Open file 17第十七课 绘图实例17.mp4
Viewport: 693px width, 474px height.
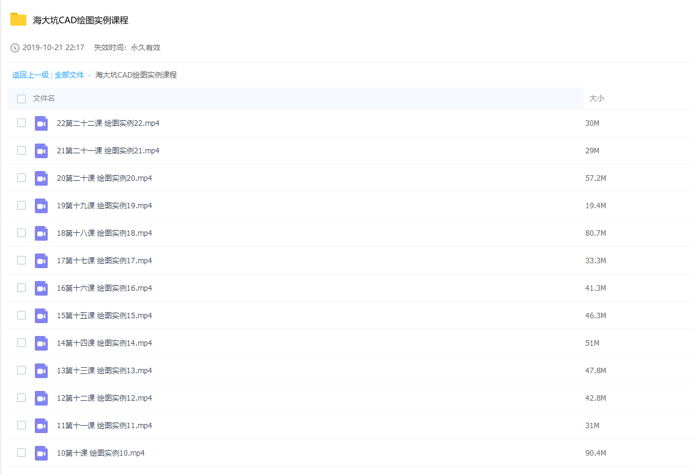point(105,260)
